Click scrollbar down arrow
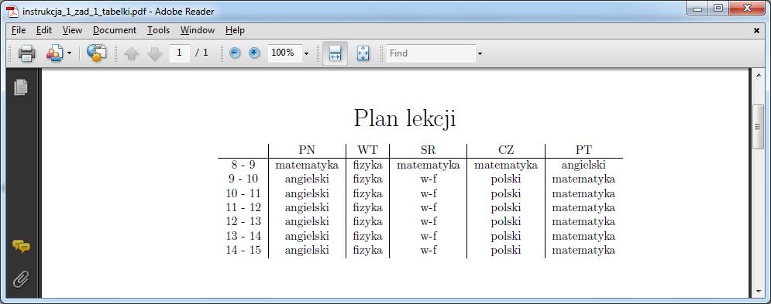This screenshot has width=771, height=304. click(x=758, y=292)
